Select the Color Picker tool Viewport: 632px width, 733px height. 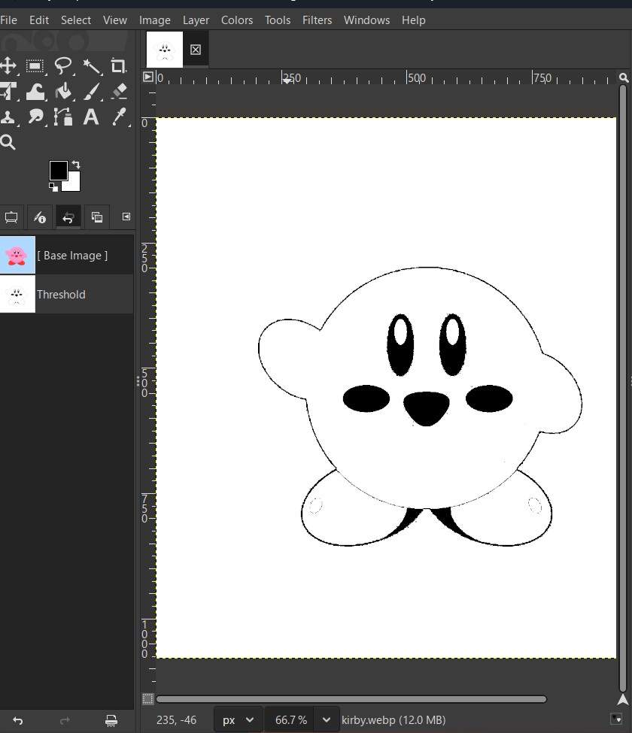coord(117,117)
